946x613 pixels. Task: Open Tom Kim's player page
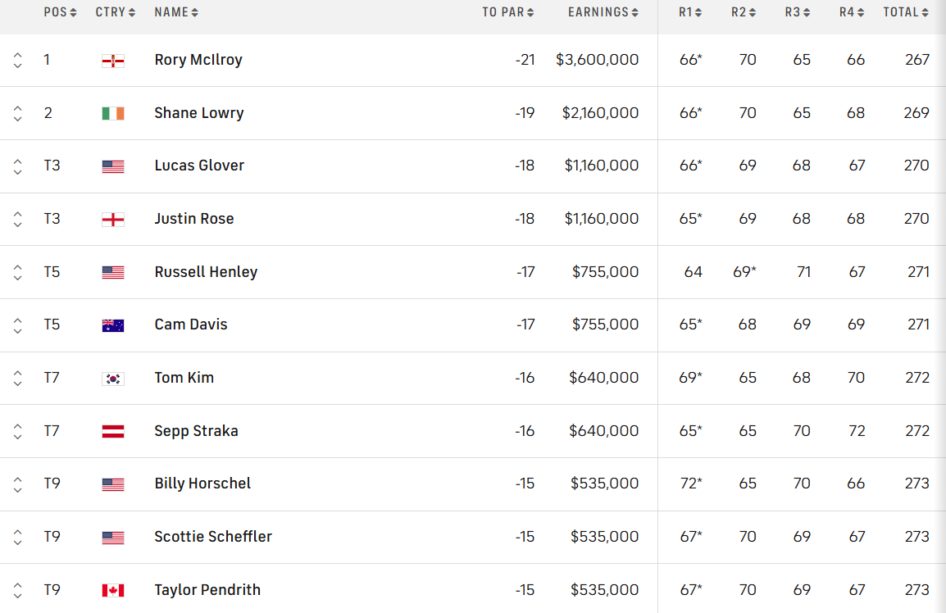[x=184, y=378]
